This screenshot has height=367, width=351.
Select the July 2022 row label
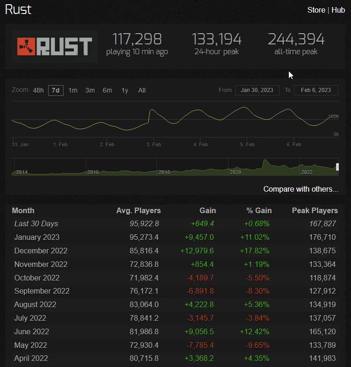[30, 318]
